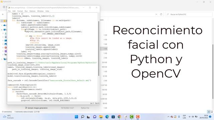
Task: Select the 'Sample images generation' file
Action: pos(37,108)
